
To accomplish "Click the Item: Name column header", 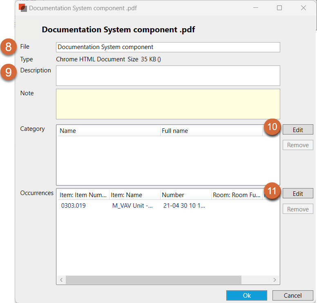I will tap(134, 195).
